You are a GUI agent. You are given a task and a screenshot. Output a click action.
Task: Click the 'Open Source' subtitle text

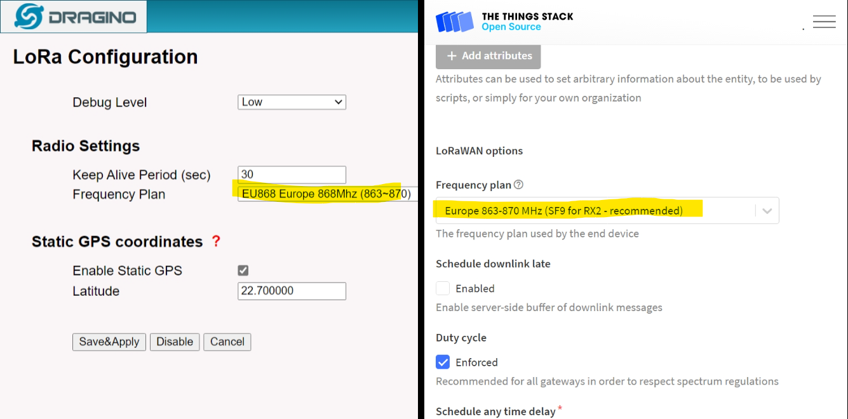click(x=511, y=27)
